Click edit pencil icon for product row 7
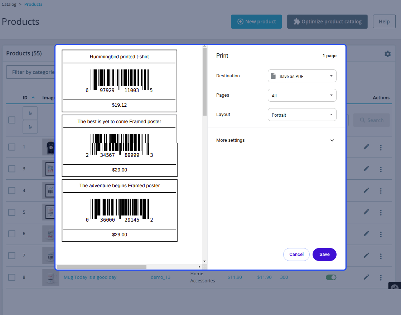Image resolution: width=401 pixels, height=315 pixels. (366, 256)
